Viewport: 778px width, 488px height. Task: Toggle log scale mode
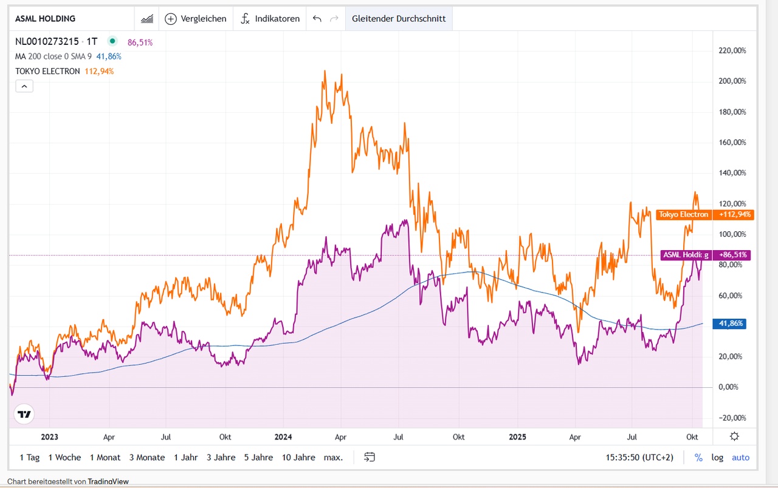[717, 457]
